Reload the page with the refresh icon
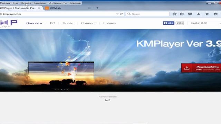 (x=121, y=14)
